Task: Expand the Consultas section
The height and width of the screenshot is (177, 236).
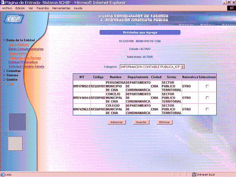Action: pos(4,71)
